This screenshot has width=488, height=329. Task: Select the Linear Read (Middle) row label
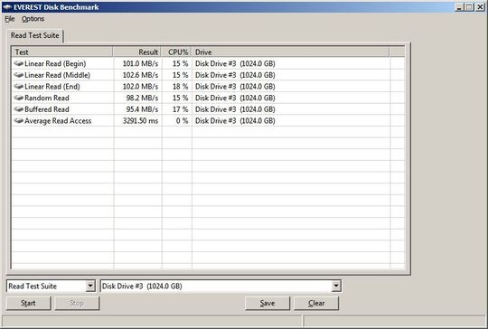pyautogui.click(x=57, y=75)
